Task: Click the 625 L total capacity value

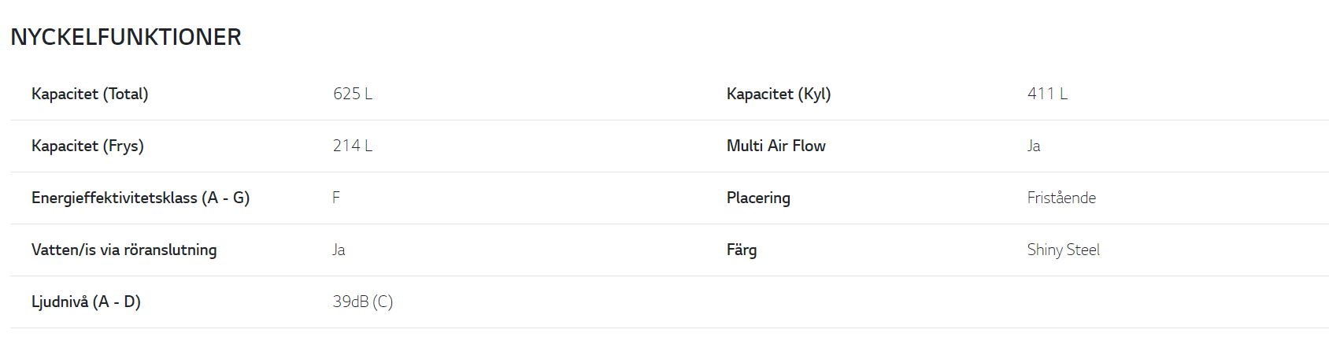Action: point(353,94)
